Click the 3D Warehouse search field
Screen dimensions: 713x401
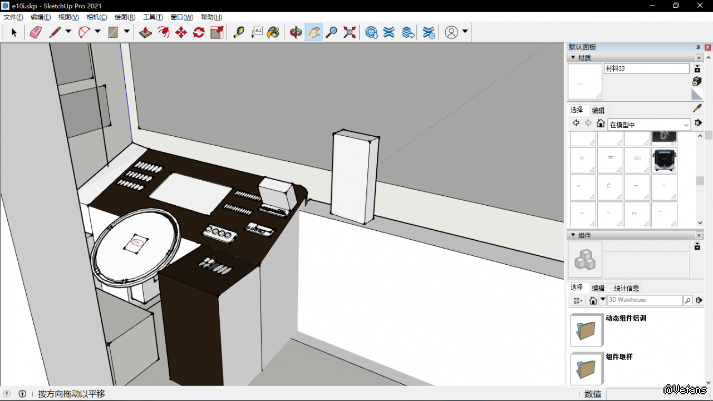645,300
